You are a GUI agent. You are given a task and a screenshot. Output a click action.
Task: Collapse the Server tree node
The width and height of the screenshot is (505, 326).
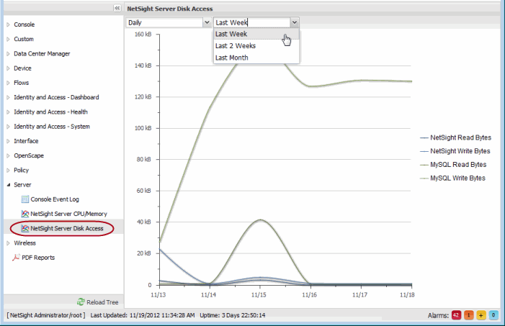tap(9, 185)
